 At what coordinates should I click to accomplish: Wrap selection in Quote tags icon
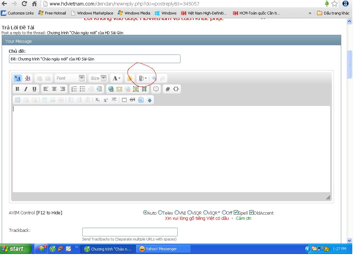pyautogui.click(x=156, y=89)
